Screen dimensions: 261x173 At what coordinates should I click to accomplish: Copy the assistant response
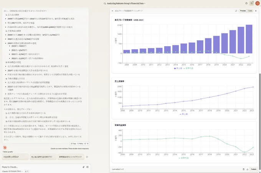click(73, 144)
